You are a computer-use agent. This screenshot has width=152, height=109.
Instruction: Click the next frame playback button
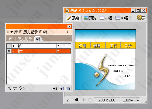pyautogui.click(x=83, y=100)
